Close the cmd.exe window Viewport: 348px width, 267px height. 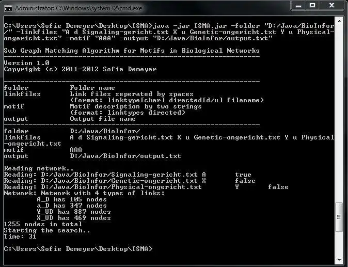330,6
